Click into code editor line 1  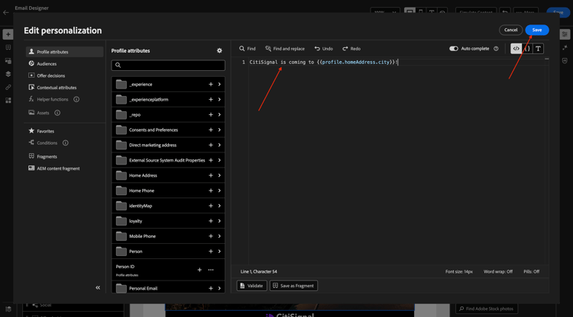pos(398,62)
